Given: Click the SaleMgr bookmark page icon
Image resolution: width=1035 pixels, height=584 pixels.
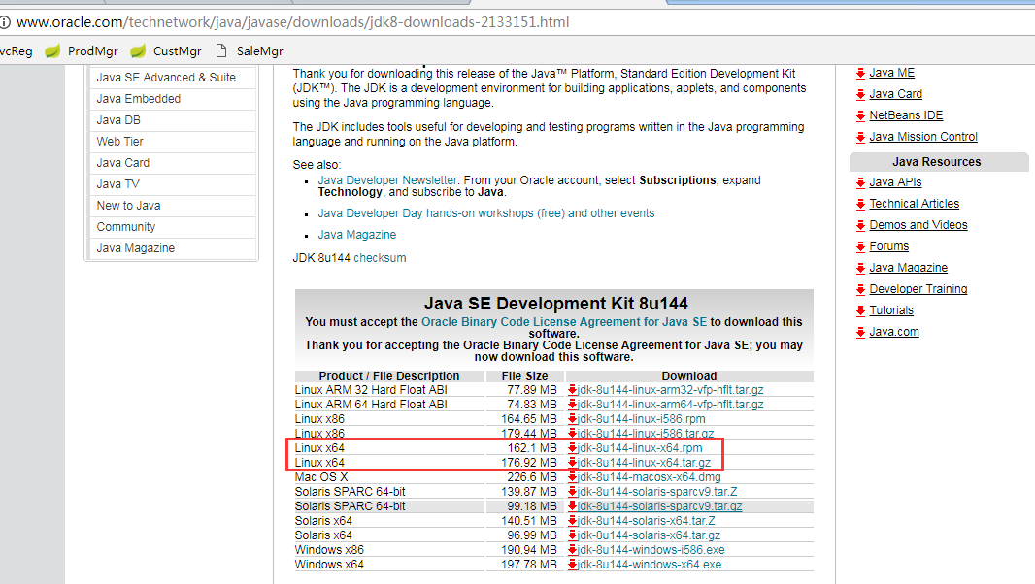Looking at the screenshot, I should [221, 50].
